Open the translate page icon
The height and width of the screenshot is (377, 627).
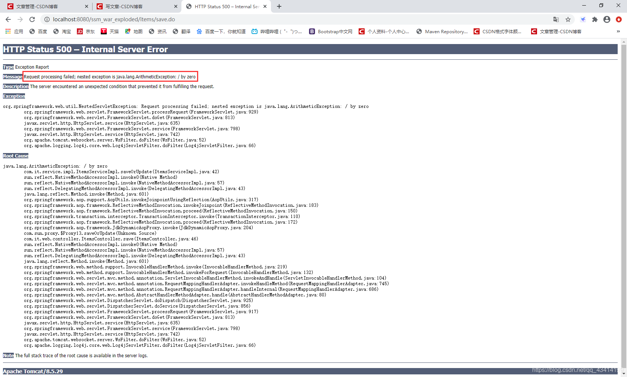click(x=556, y=19)
